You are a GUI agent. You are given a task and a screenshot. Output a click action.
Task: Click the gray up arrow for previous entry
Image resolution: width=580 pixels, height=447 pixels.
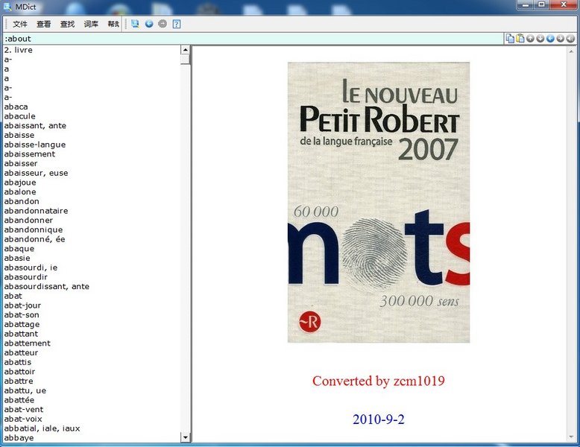(530, 39)
